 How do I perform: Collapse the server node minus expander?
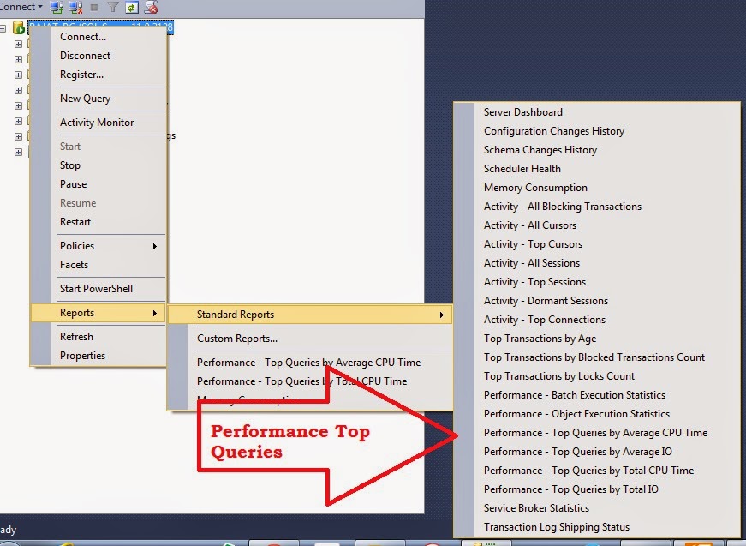3,28
